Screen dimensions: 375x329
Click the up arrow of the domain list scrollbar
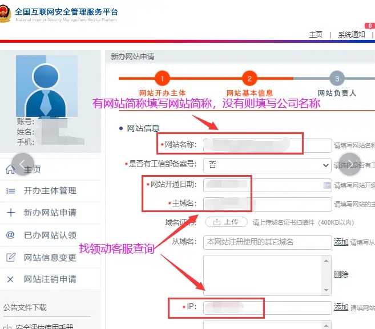coord(326,261)
